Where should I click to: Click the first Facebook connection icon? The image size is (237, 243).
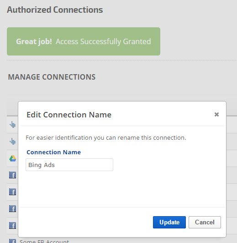coord(13,175)
